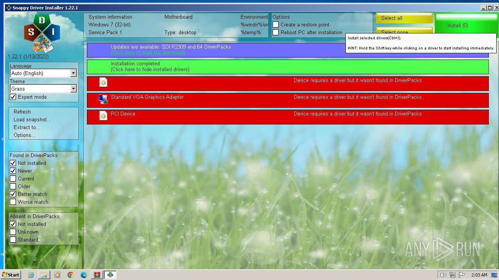
Task: Check the Unknown filter
Action: tap(13, 232)
